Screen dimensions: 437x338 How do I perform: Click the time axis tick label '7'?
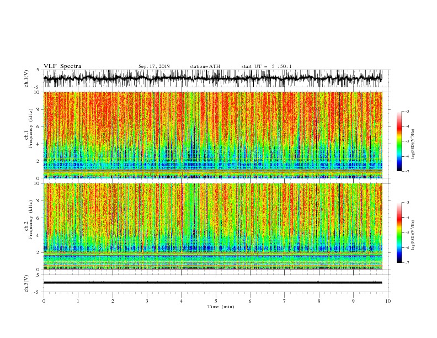pos(285,301)
